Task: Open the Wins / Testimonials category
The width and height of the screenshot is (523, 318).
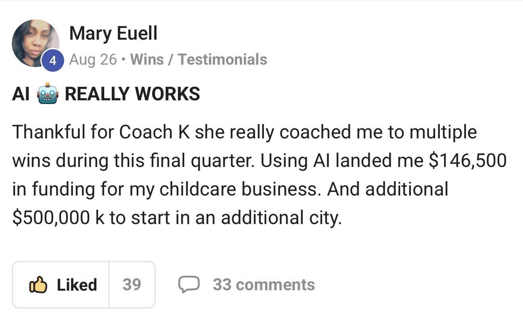Action: (x=199, y=59)
